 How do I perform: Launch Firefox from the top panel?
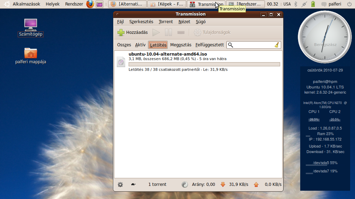point(90,4)
